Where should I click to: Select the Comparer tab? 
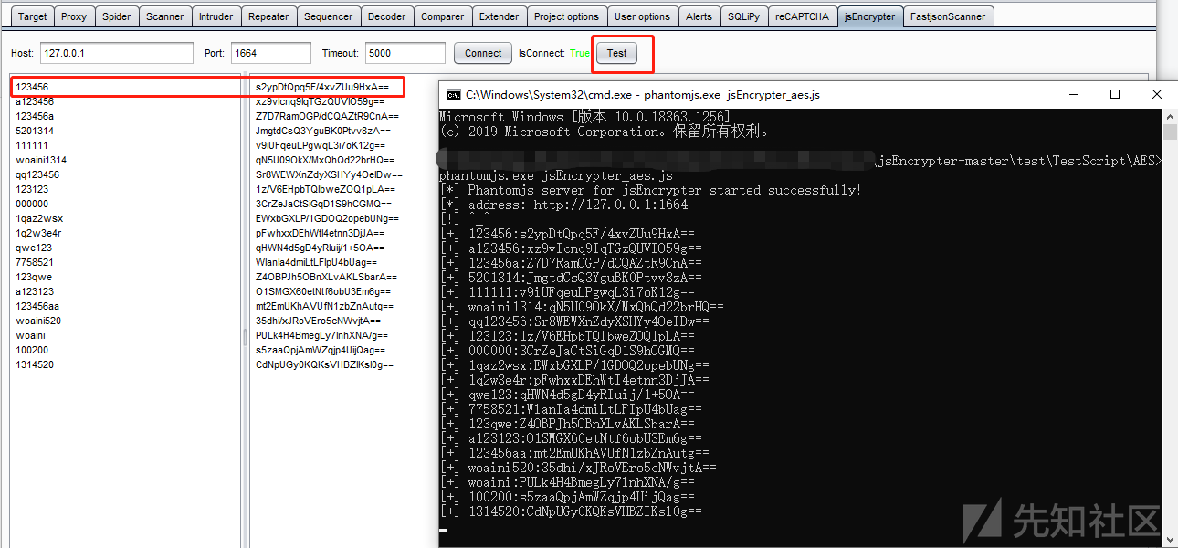tap(442, 16)
